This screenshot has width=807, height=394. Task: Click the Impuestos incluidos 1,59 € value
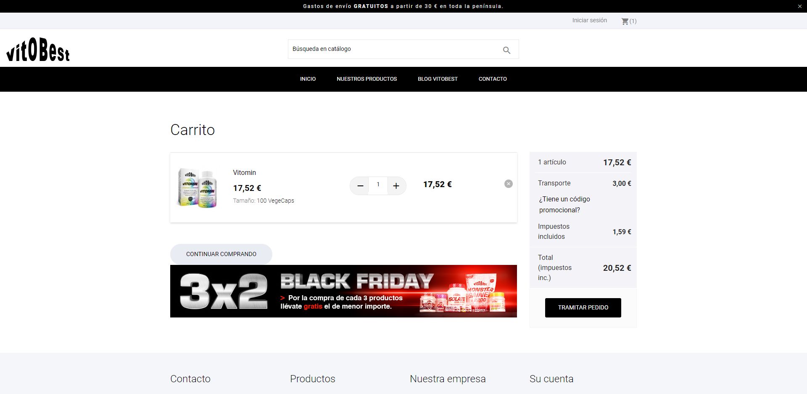pyautogui.click(x=622, y=232)
